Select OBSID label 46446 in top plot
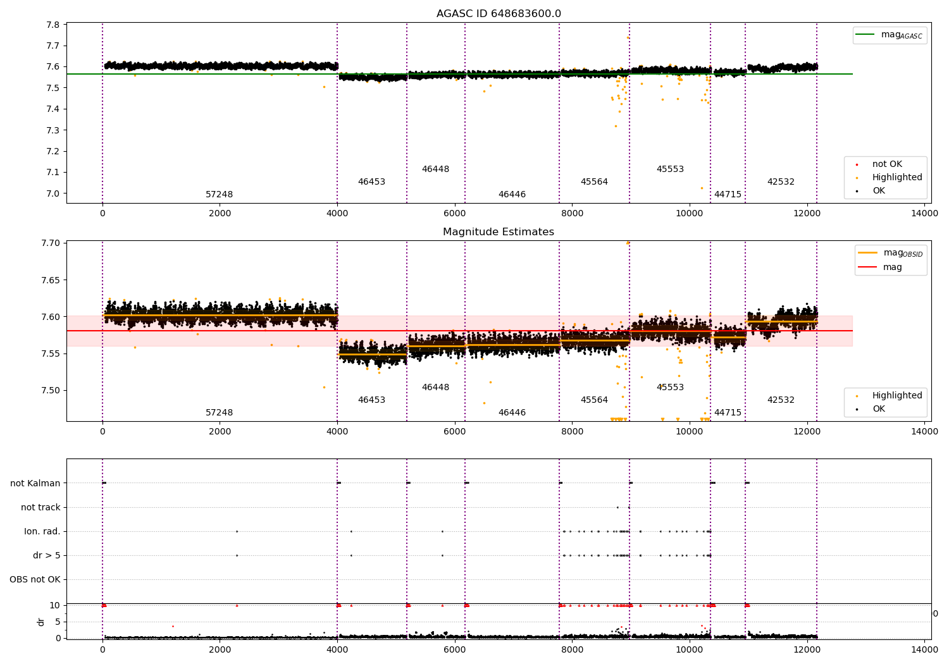The image size is (949, 664). pyautogui.click(x=512, y=195)
